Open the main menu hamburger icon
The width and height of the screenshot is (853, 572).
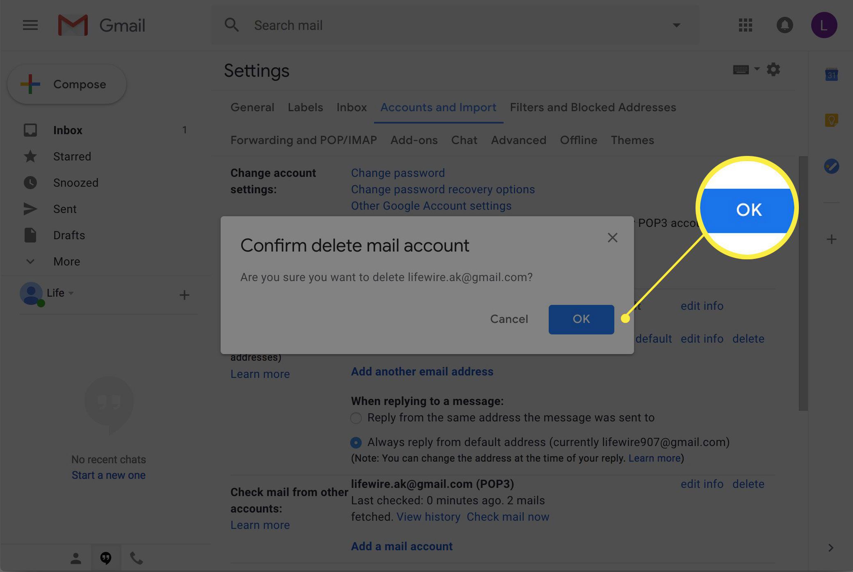coord(30,25)
